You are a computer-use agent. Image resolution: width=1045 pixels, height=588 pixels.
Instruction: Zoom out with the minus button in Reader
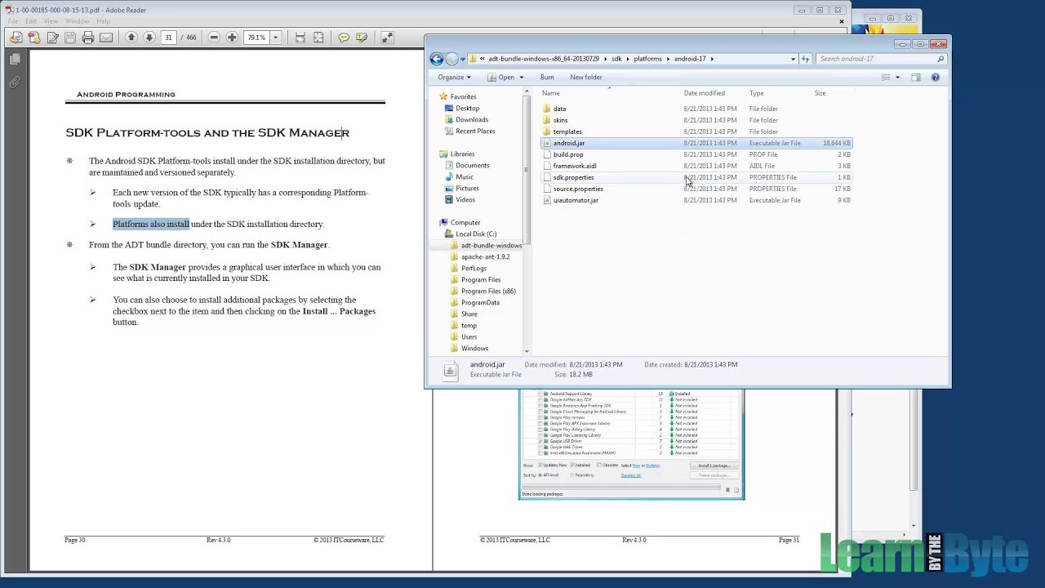coord(214,38)
